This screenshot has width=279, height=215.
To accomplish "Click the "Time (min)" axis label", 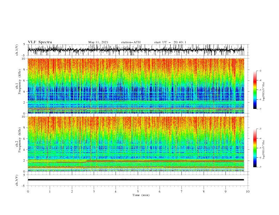I will (x=141, y=195).
